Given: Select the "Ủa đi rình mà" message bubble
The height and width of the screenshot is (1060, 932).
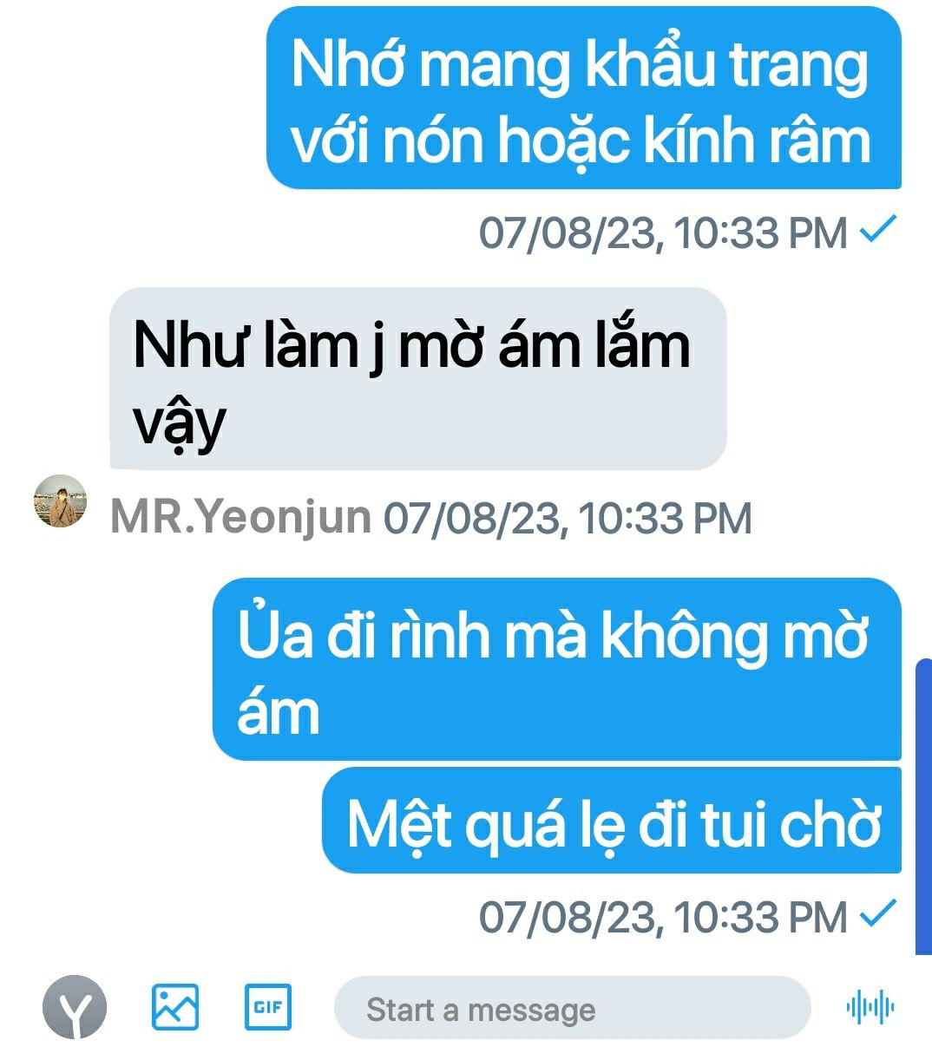Looking at the screenshot, I should tap(557, 669).
